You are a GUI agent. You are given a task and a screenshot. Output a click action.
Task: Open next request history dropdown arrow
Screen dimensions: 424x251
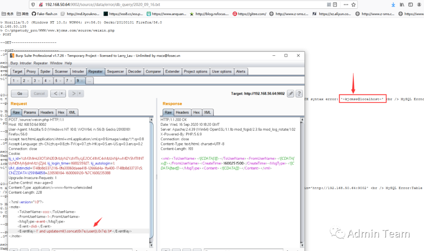(x=80, y=93)
